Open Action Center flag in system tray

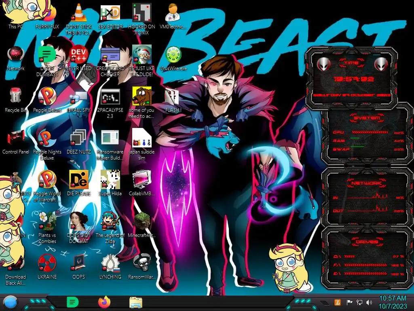pos(349,302)
